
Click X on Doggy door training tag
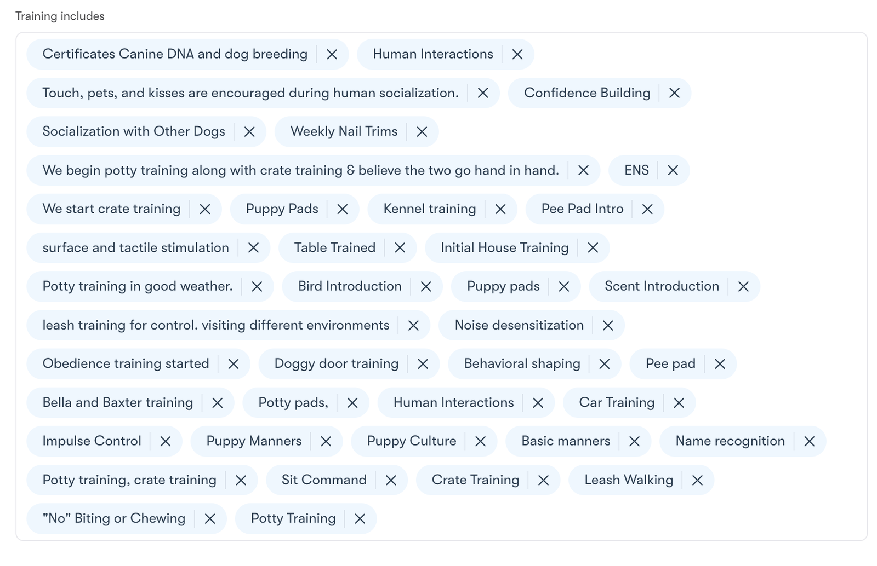tap(423, 364)
